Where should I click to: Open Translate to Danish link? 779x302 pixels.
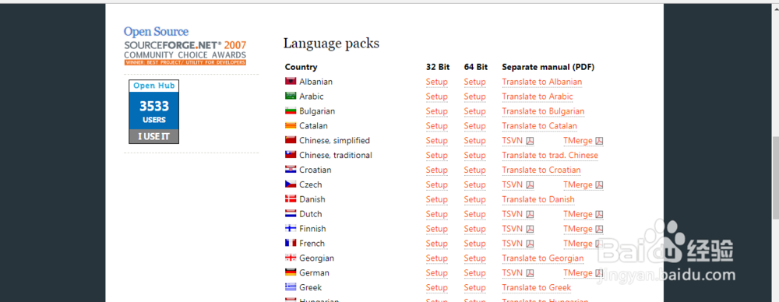pyautogui.click(x=538, y=199)
